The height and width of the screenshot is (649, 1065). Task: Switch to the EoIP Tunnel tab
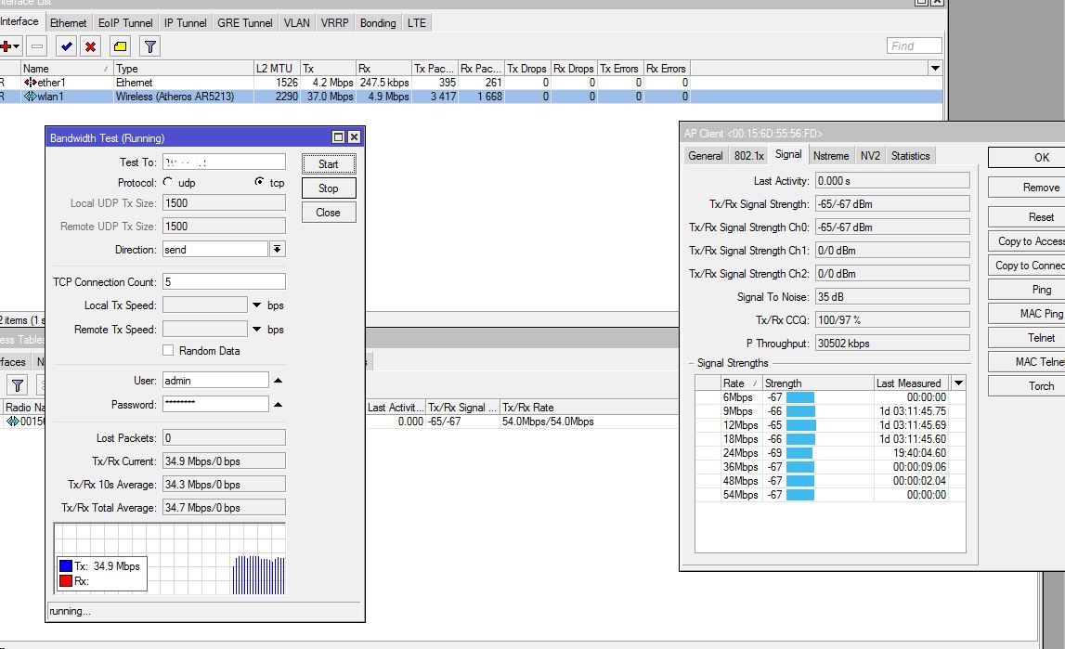pos(125,23)
